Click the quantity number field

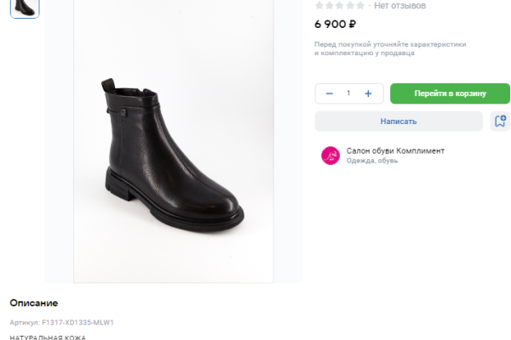point(348,93)
